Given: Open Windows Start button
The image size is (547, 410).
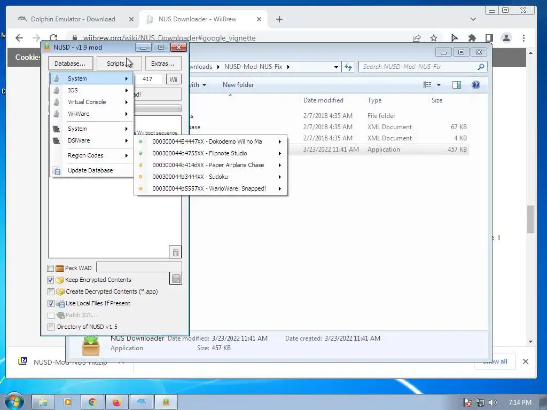Looking at the screenshot, I should [x=13, y=401].
